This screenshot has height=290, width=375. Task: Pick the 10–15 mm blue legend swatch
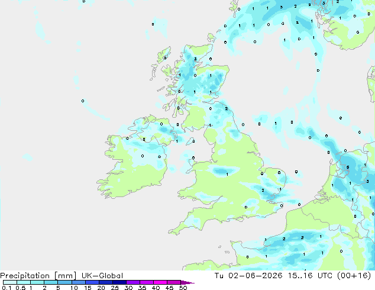(x=78, y=282)
